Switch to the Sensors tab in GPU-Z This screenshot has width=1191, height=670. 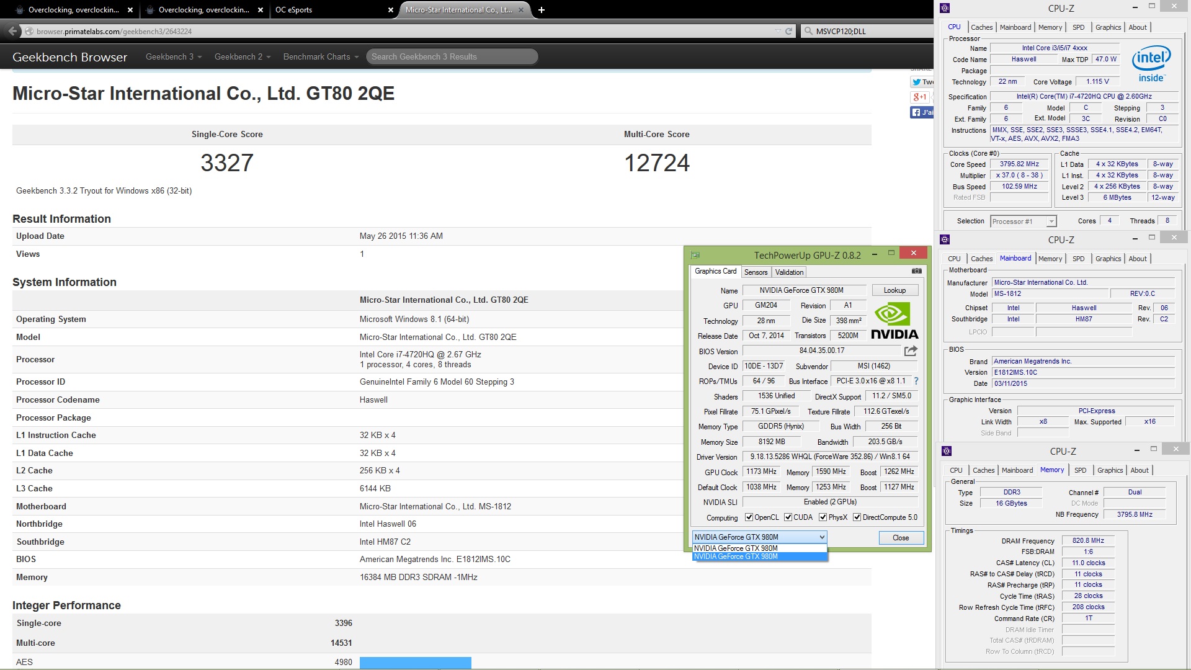pos(756,272)
